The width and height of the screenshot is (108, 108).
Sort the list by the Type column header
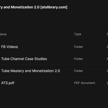pos(77,34)
